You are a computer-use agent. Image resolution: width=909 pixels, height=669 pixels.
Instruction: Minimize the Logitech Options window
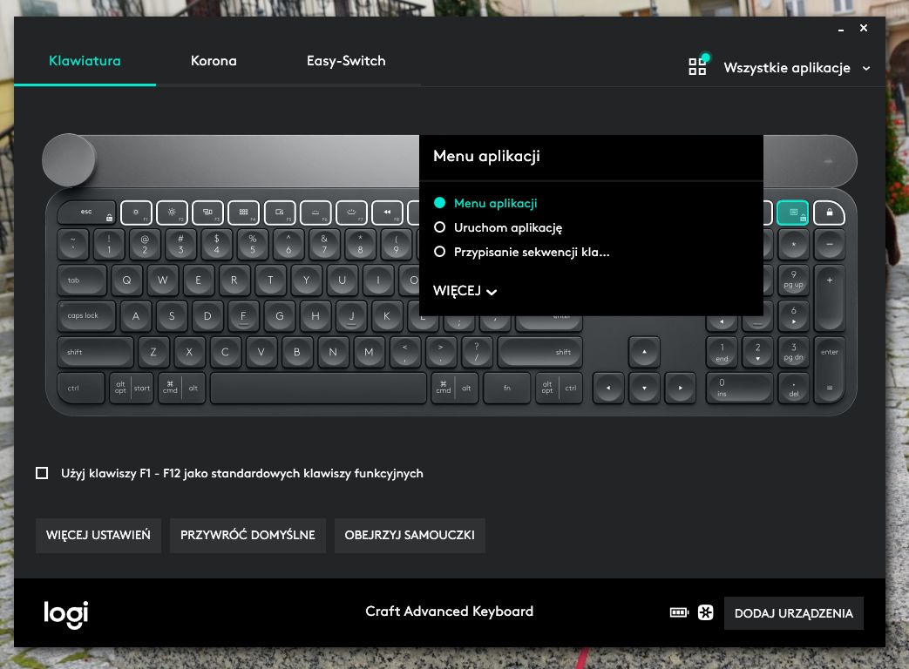click(x=841, y=29)
